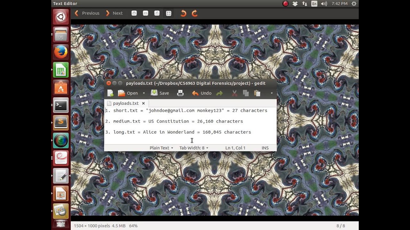Open the recent files dropdown arrow next to Open

coord(144,93)
